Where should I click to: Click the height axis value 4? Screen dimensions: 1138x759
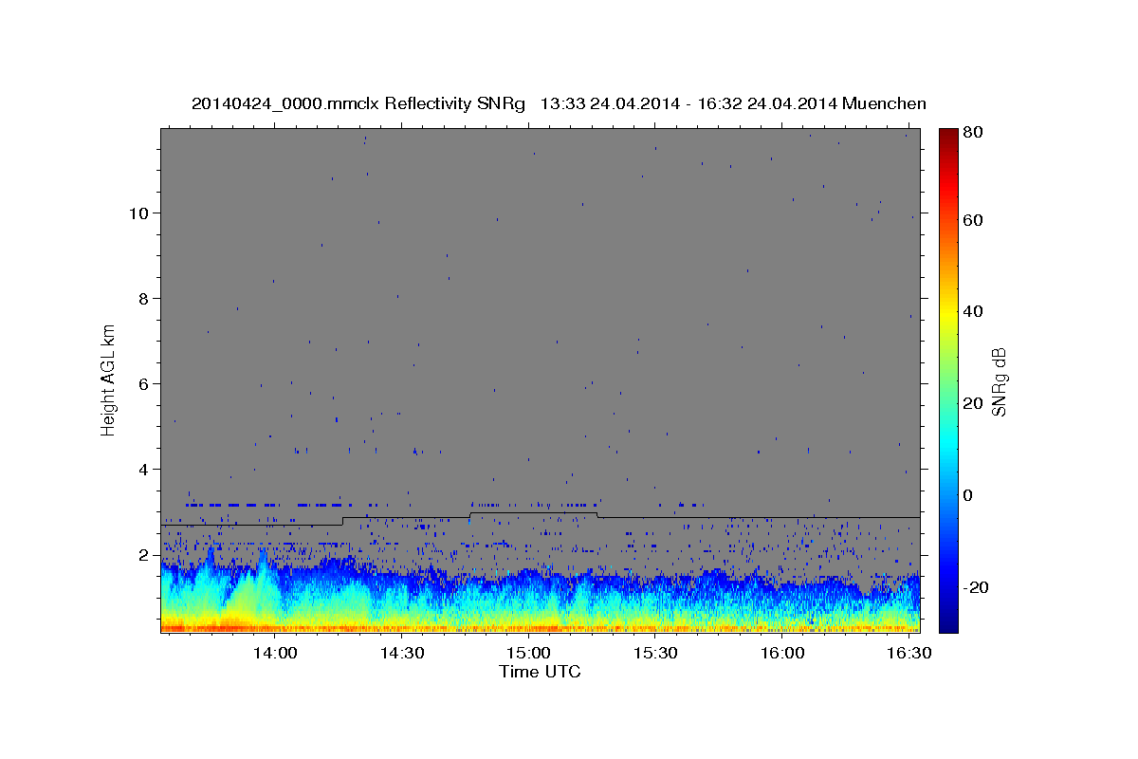[145, 469]
